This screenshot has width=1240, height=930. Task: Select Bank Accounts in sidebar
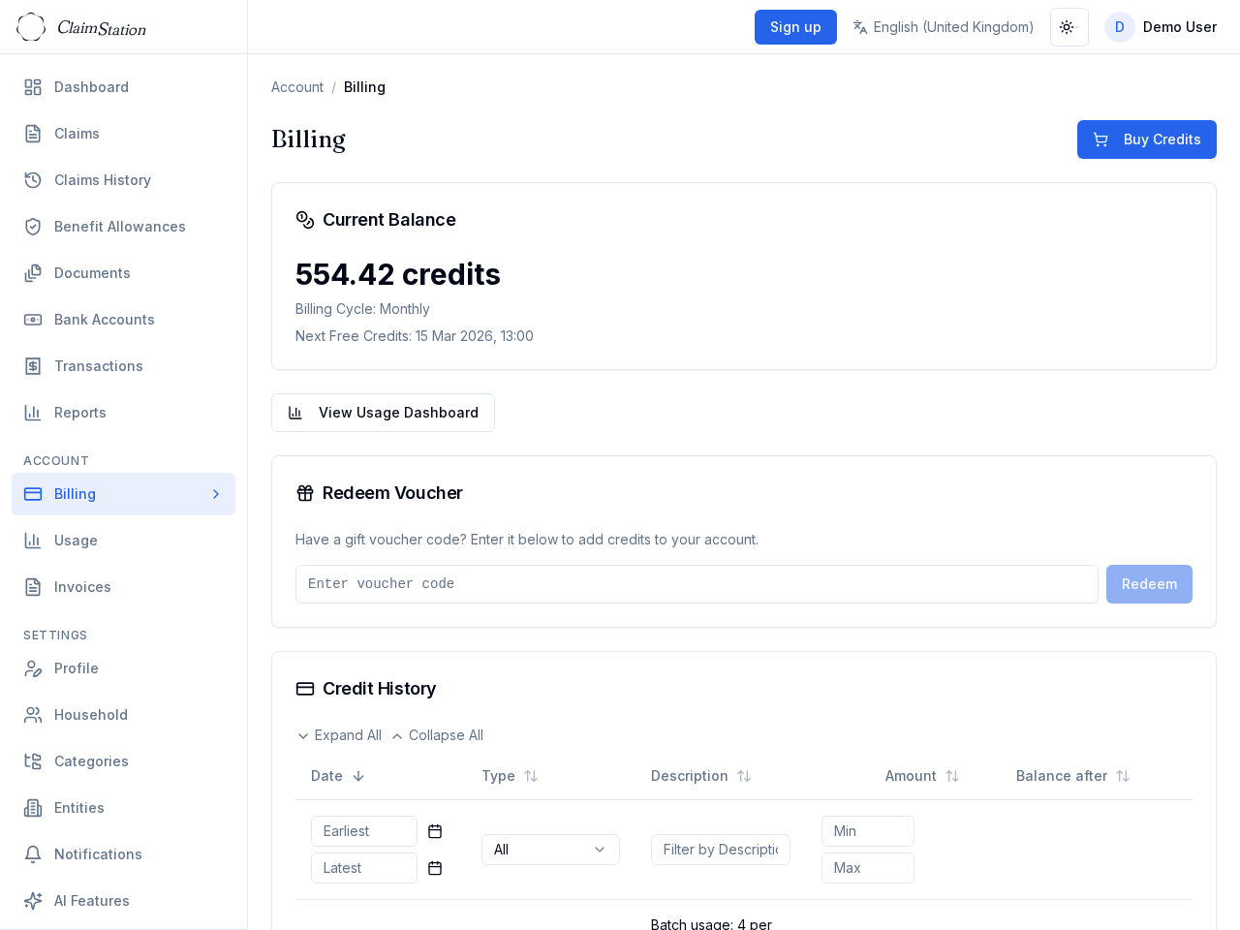click(x=123, y=320)
